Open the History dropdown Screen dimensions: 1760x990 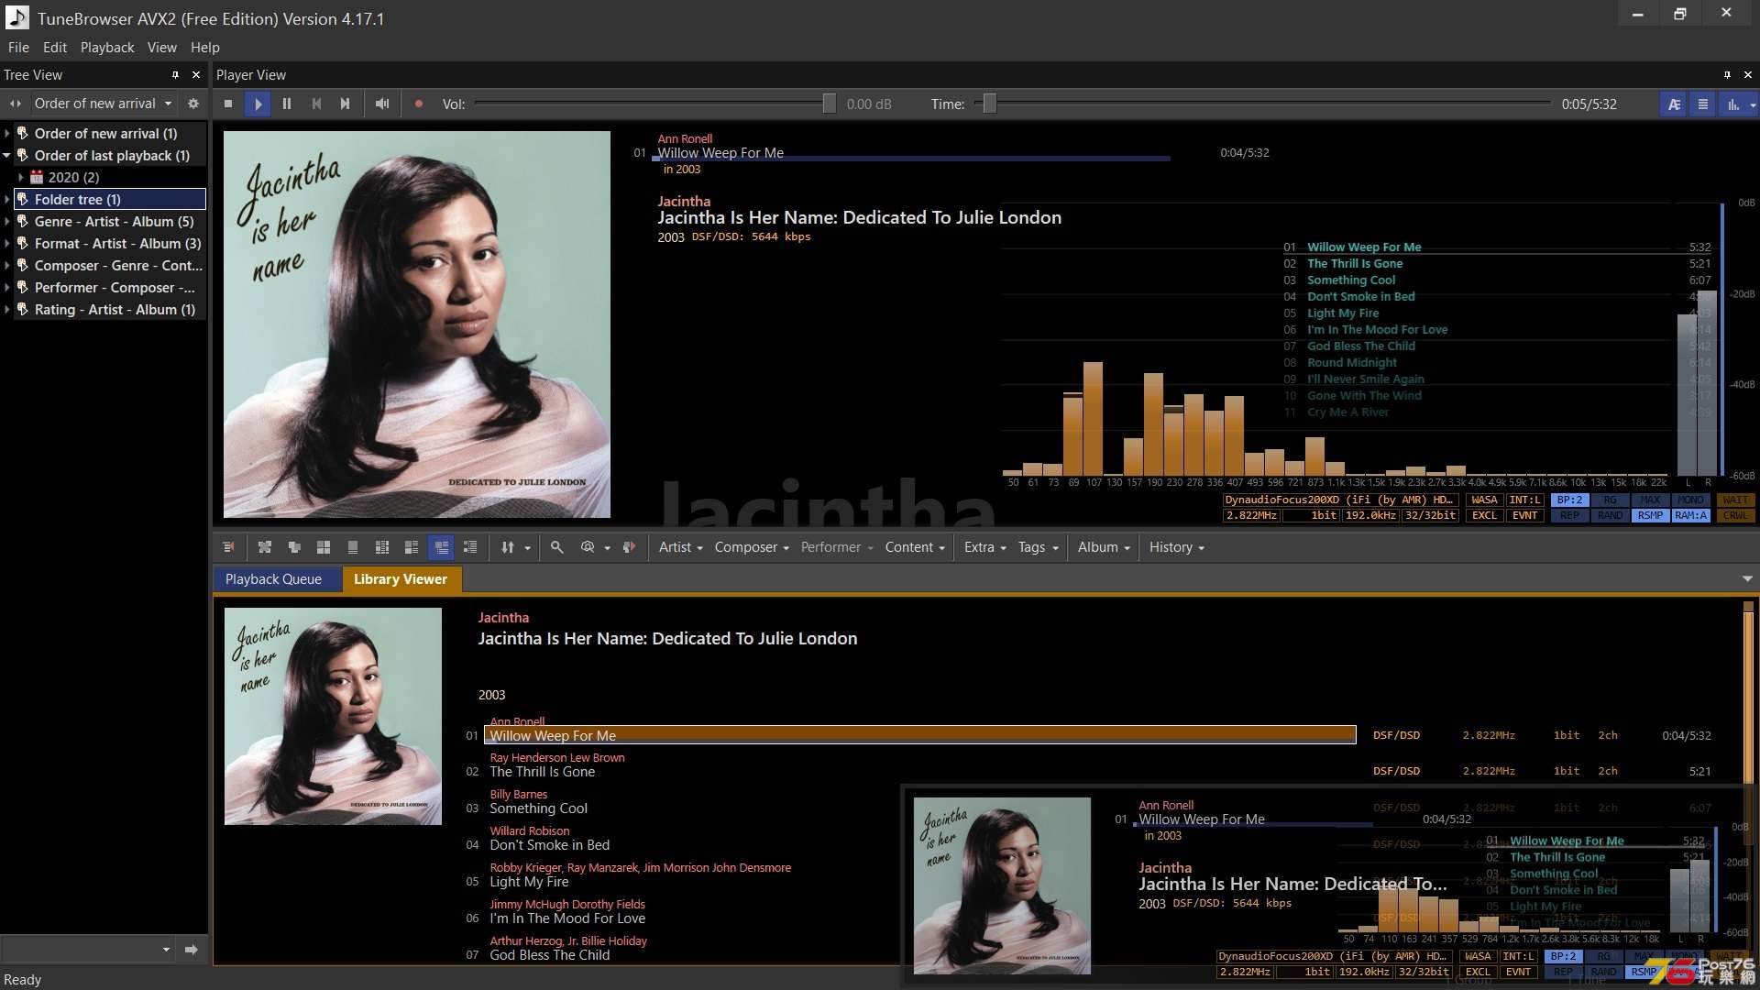click(x=1177, y=547)
